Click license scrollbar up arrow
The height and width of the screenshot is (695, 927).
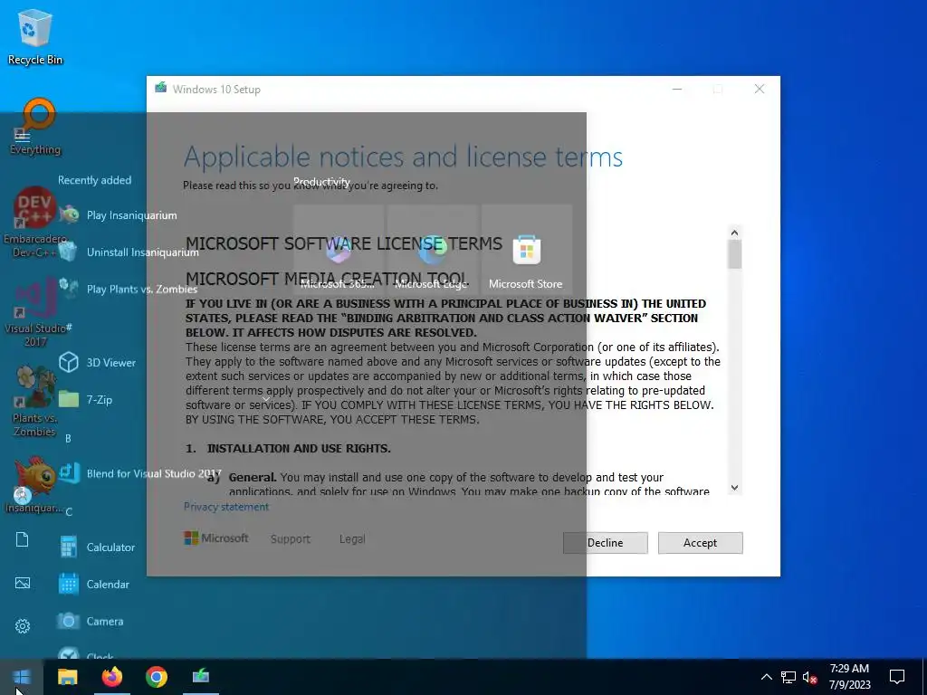click(x=734, y=233)
